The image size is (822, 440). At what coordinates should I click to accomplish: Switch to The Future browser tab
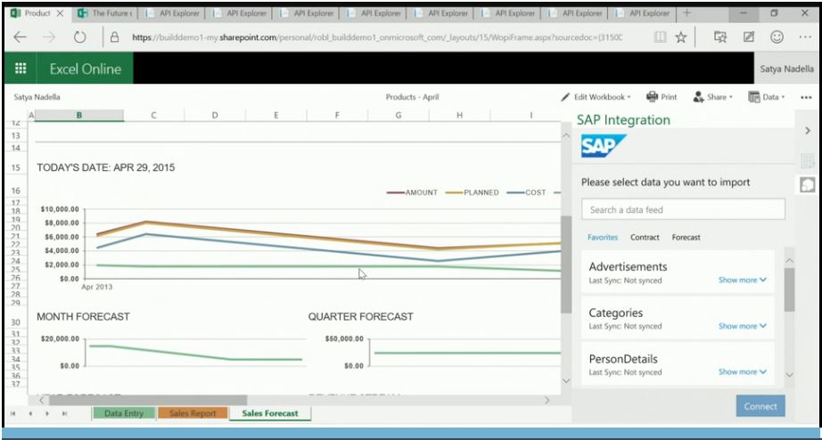pos(105,13)
